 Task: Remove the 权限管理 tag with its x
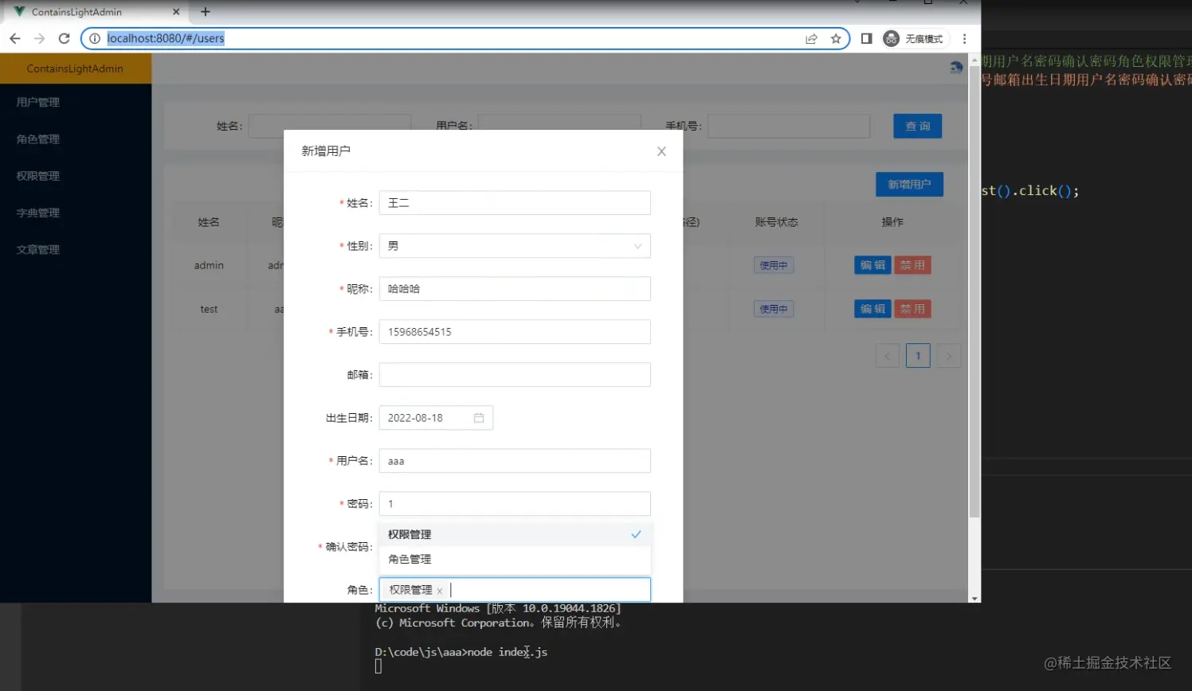point(439,591)
